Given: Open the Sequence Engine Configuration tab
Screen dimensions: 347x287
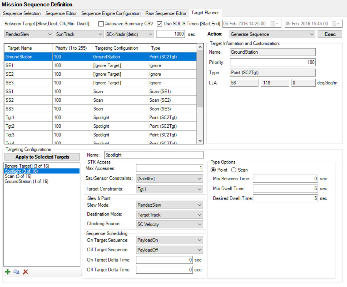Looking at the screenshot, I should (111, 13).
